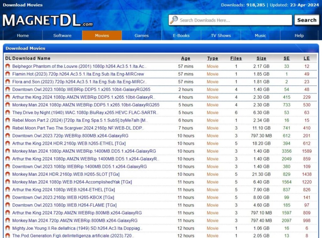This screenshot has width=322, height=238.
Task: Sort table by Age column
Action: point(186,58)
